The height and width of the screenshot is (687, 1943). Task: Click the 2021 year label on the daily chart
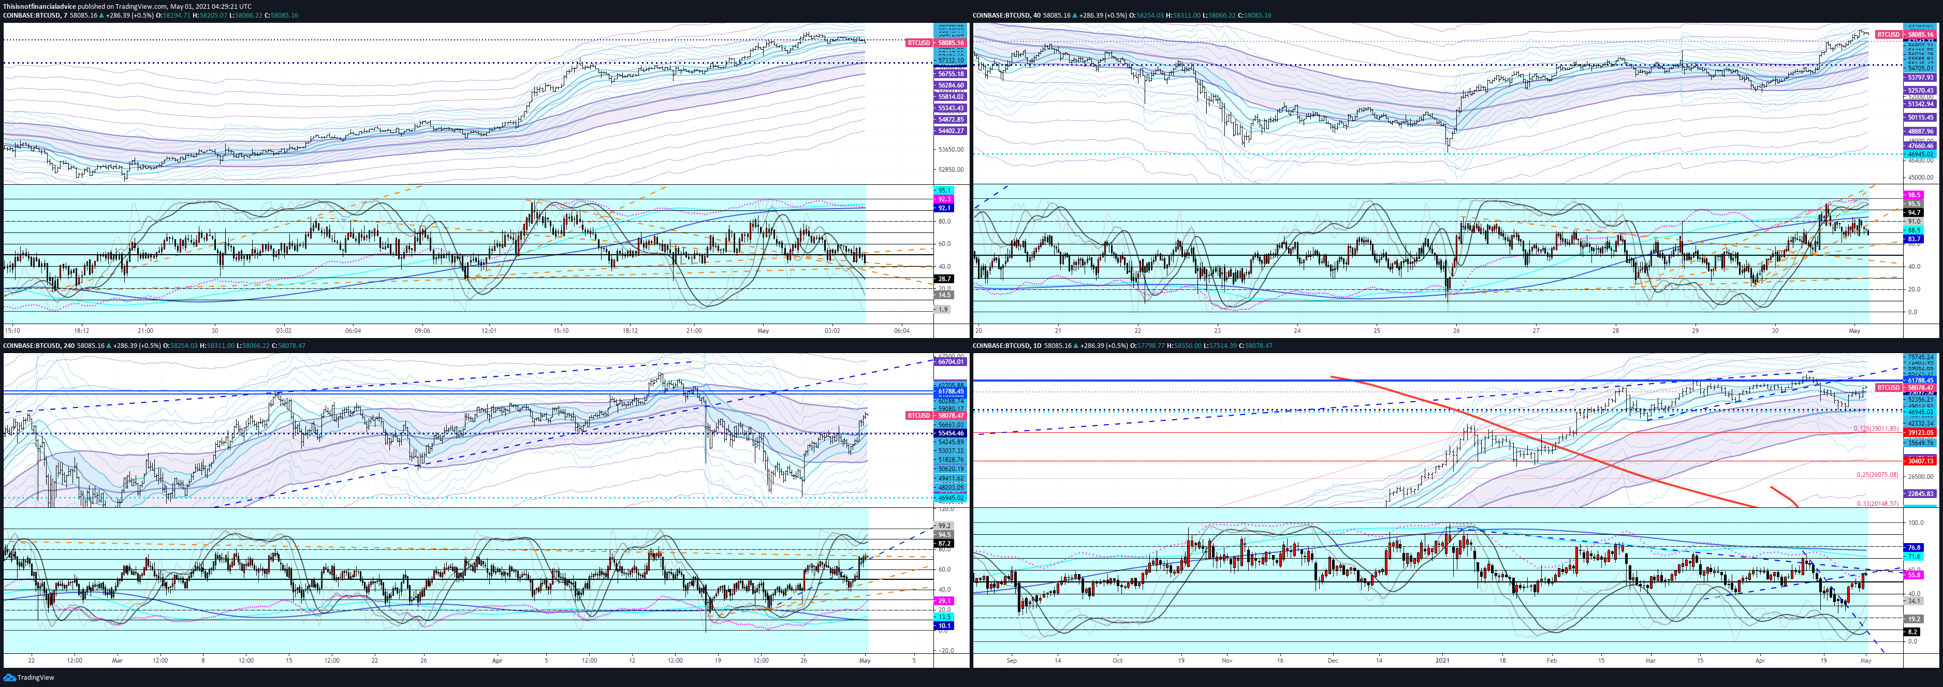(x=1441, y=660)
